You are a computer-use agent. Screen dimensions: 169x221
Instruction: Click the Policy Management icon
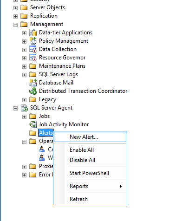[33, 41]
